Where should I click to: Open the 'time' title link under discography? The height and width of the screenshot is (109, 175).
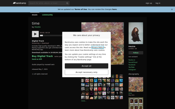click(x=130, y=93)
